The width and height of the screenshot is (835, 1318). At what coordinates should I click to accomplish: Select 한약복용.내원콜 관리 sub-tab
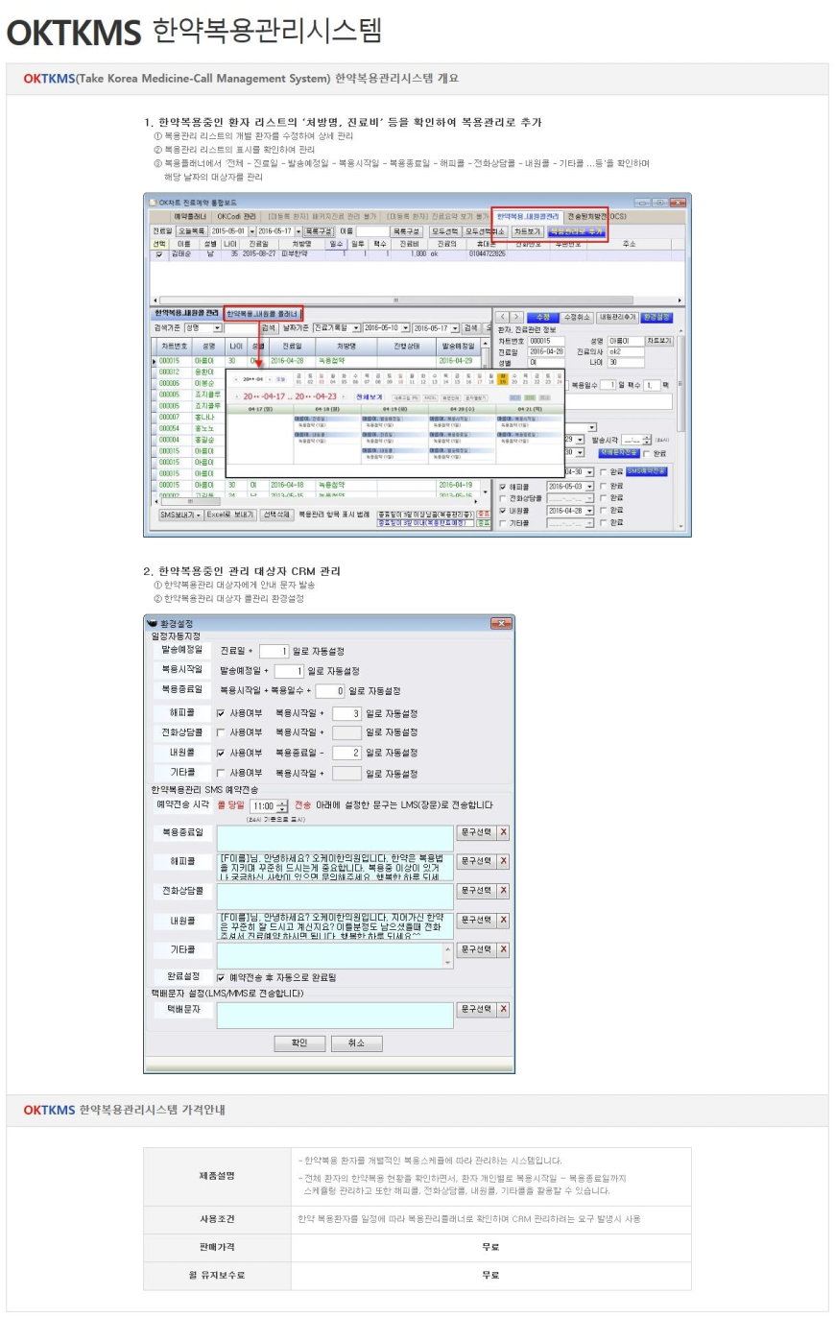pyautogui.click(x=187, y=314)
